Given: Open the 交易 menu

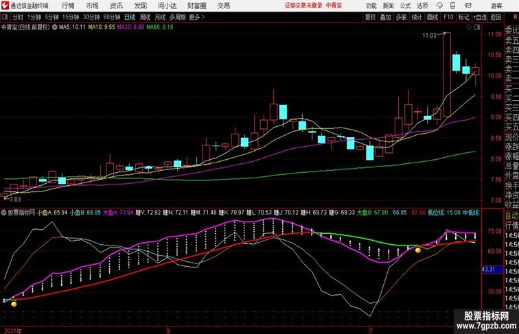Looking at the screenshot, I should coord(223,5).
